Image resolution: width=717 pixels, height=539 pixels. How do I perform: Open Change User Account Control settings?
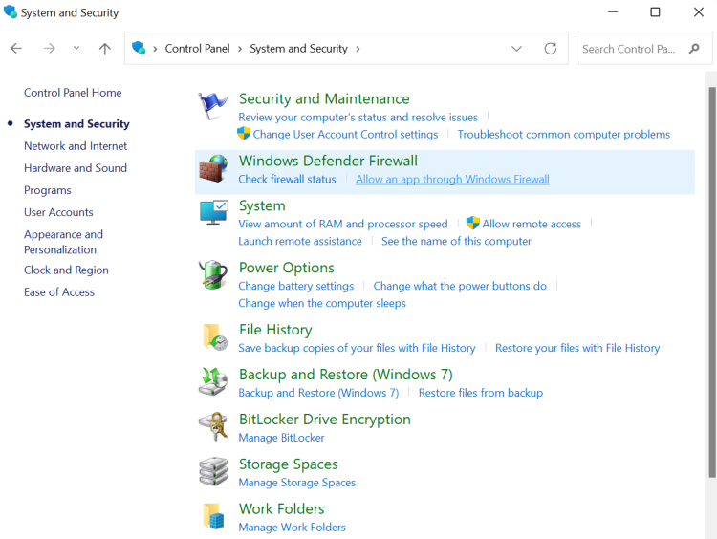(345, 135)
